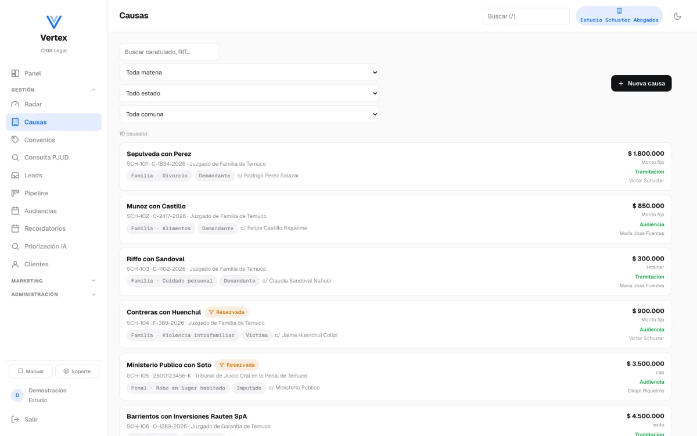Click the Consulta PJUD magnifier icon
697x436 pixels.
[x=15, y=158]
